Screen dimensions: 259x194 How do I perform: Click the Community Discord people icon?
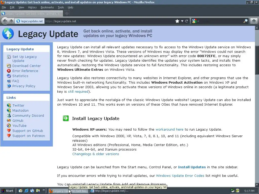click(x=9, y=115)
